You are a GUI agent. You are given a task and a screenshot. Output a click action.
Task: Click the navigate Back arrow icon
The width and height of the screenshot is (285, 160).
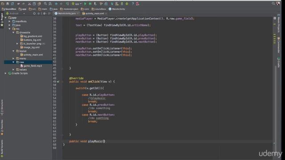coord(56,4)
